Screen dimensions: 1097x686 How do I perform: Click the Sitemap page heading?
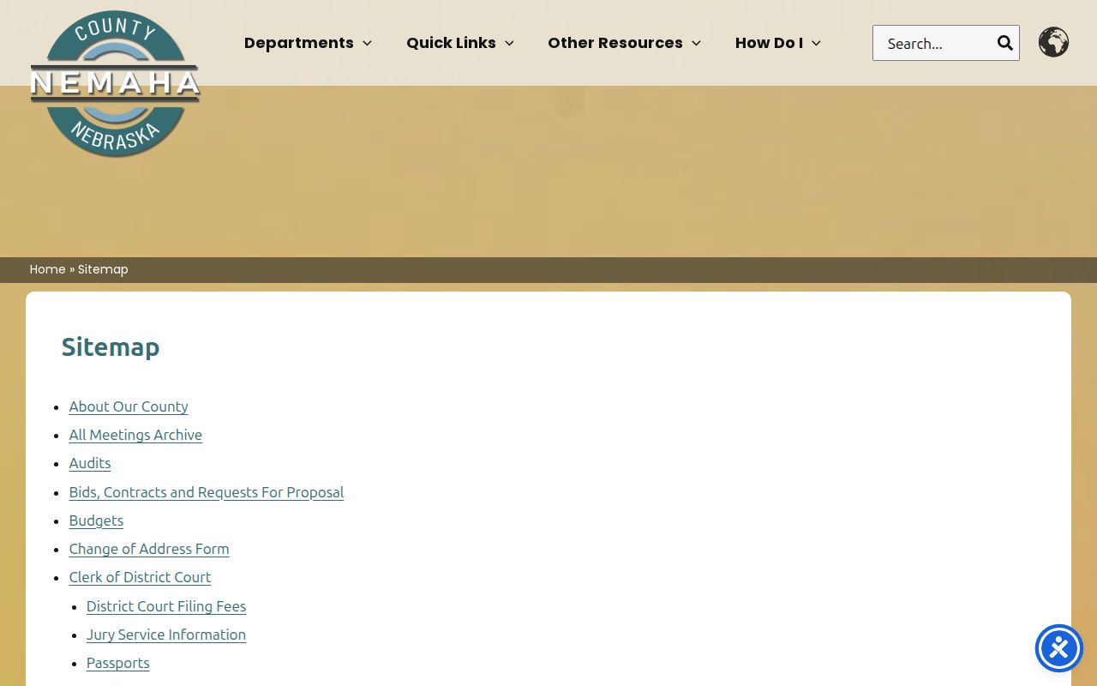(111, 346)
